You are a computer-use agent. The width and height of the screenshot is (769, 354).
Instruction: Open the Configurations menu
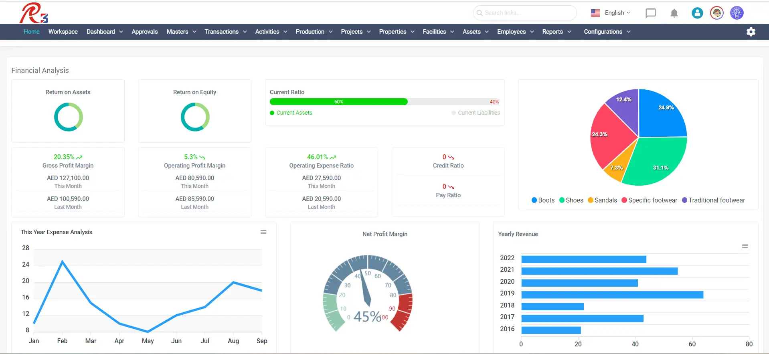[x=607, y=32]
